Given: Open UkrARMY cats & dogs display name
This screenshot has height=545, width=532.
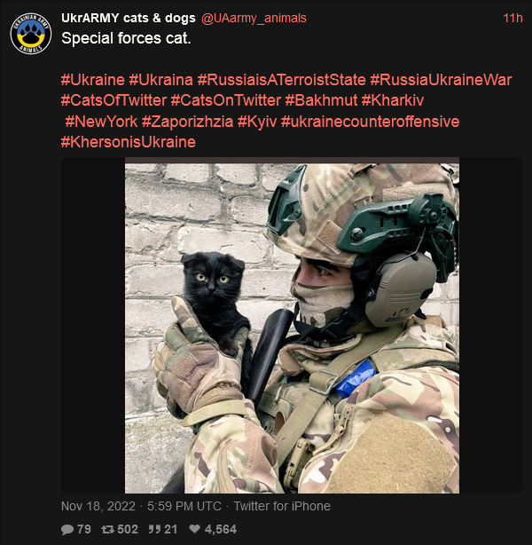Looking at the screenshot, I should (x=129, y=18).
